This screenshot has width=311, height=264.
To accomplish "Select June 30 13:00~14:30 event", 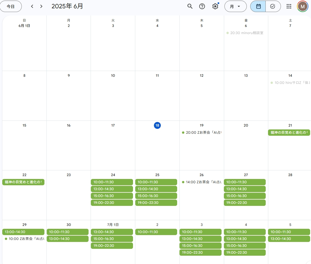I will pos(68,239).
